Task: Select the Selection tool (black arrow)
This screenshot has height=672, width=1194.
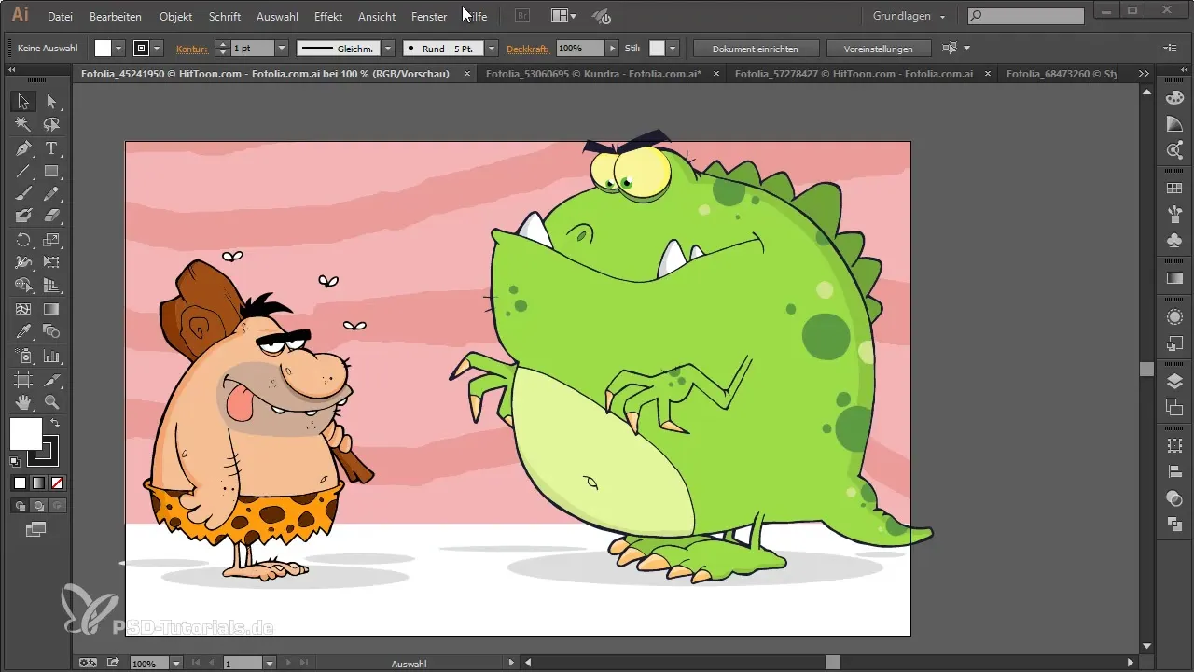Action: [24, 102]
